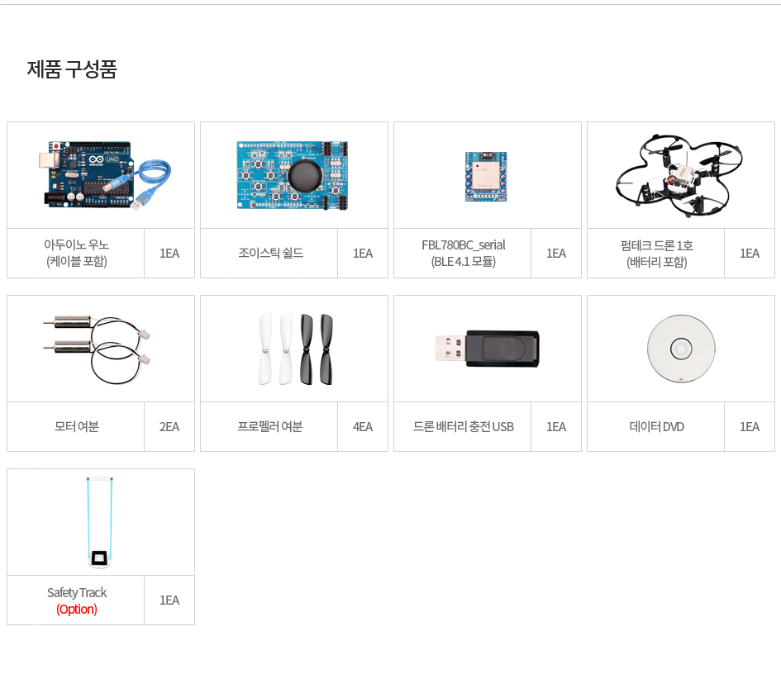Open the drone battery charger USB image
Viewport: 781px width, 693px height.
[487, 349]
